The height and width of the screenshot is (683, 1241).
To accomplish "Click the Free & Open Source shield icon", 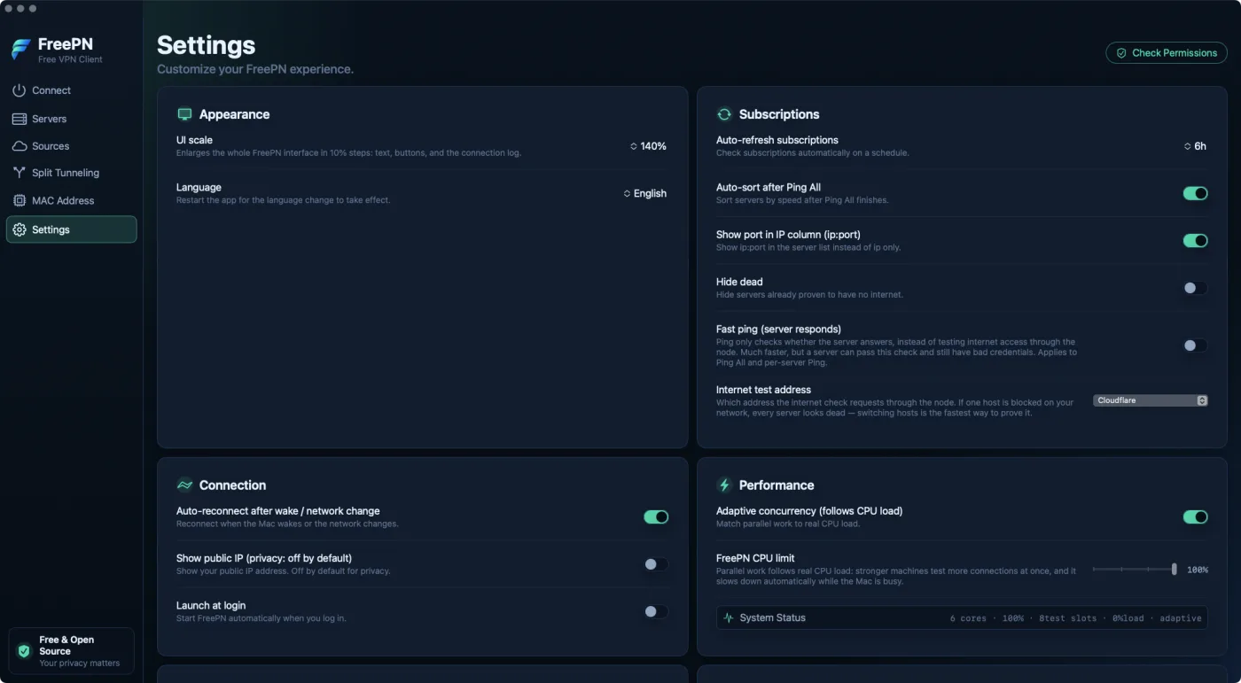I will (x=24, y=651).
